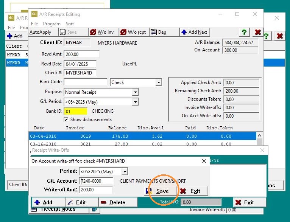Open payment type Check dropdown
This screenshot has height=222, width=290.
tap(159, 82)
